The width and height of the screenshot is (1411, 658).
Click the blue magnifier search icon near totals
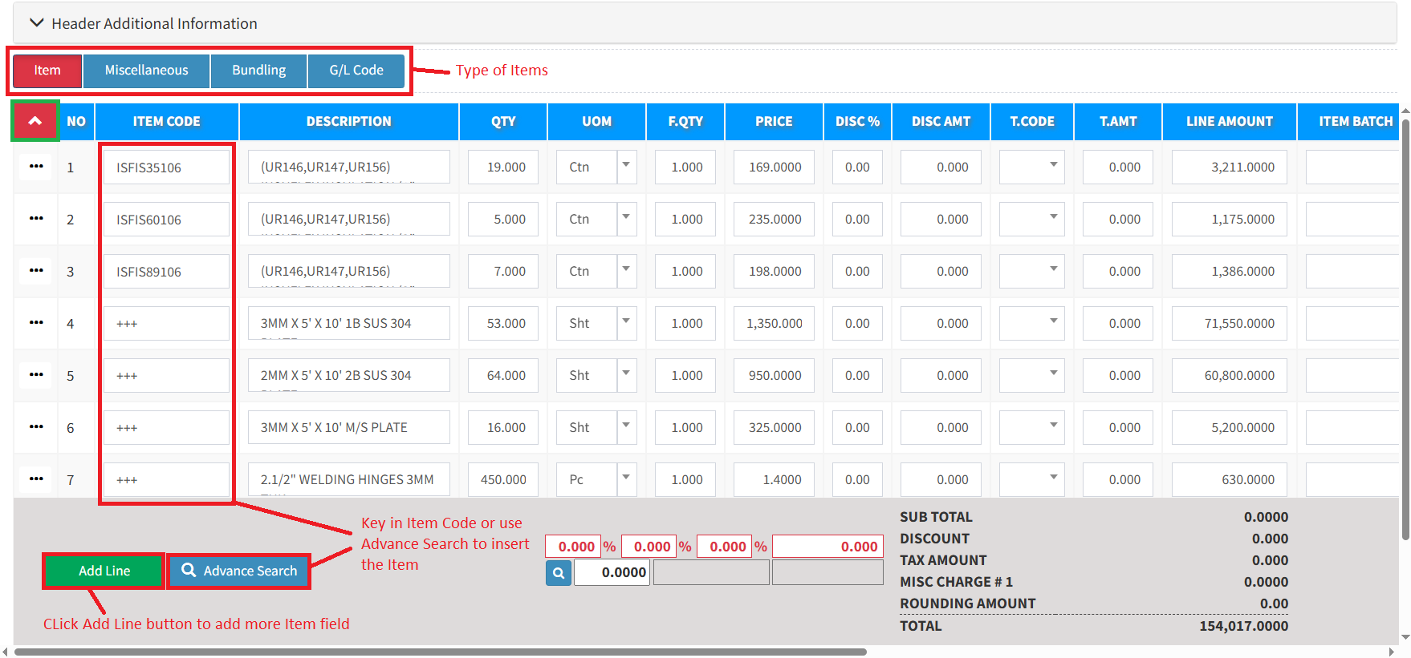coord(559,573)
